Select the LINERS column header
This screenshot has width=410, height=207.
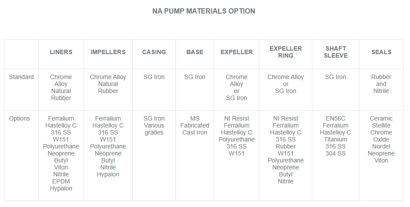pyautogui.click(x=61, y=52)
